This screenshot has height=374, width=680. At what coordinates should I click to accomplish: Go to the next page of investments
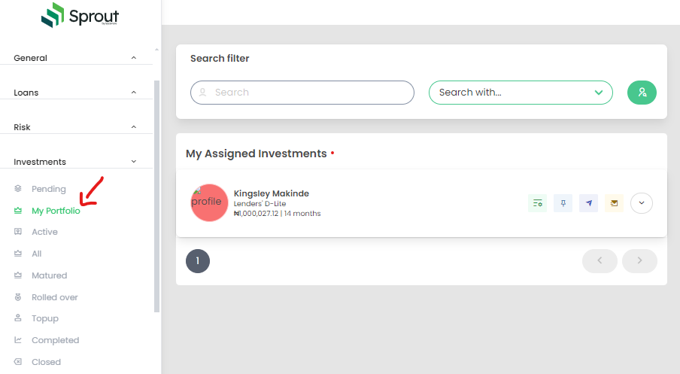639,261
